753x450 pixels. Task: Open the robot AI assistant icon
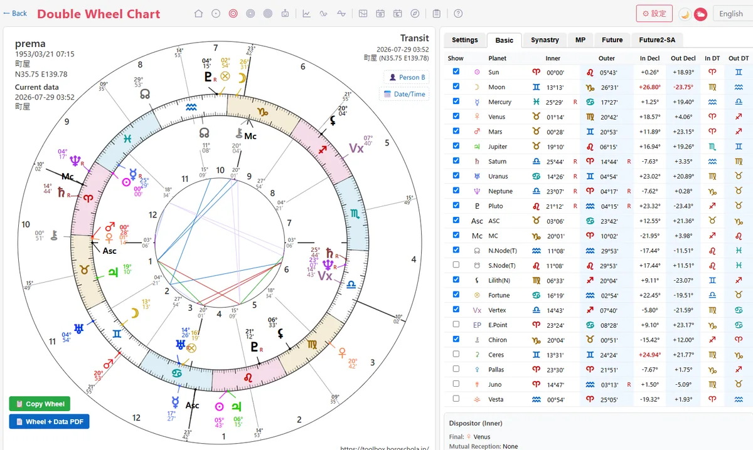[x=286, y=13]
